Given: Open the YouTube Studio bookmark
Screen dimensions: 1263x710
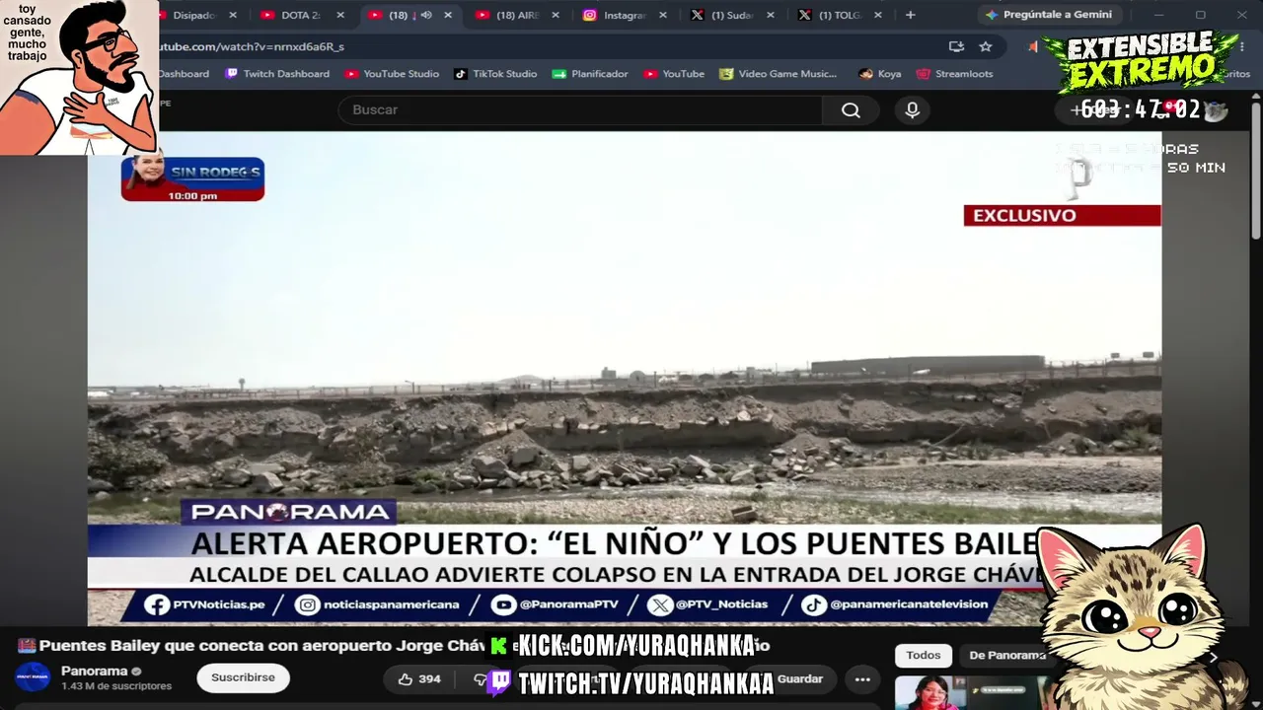Looking at the screenshot, I should coord(392,74).
